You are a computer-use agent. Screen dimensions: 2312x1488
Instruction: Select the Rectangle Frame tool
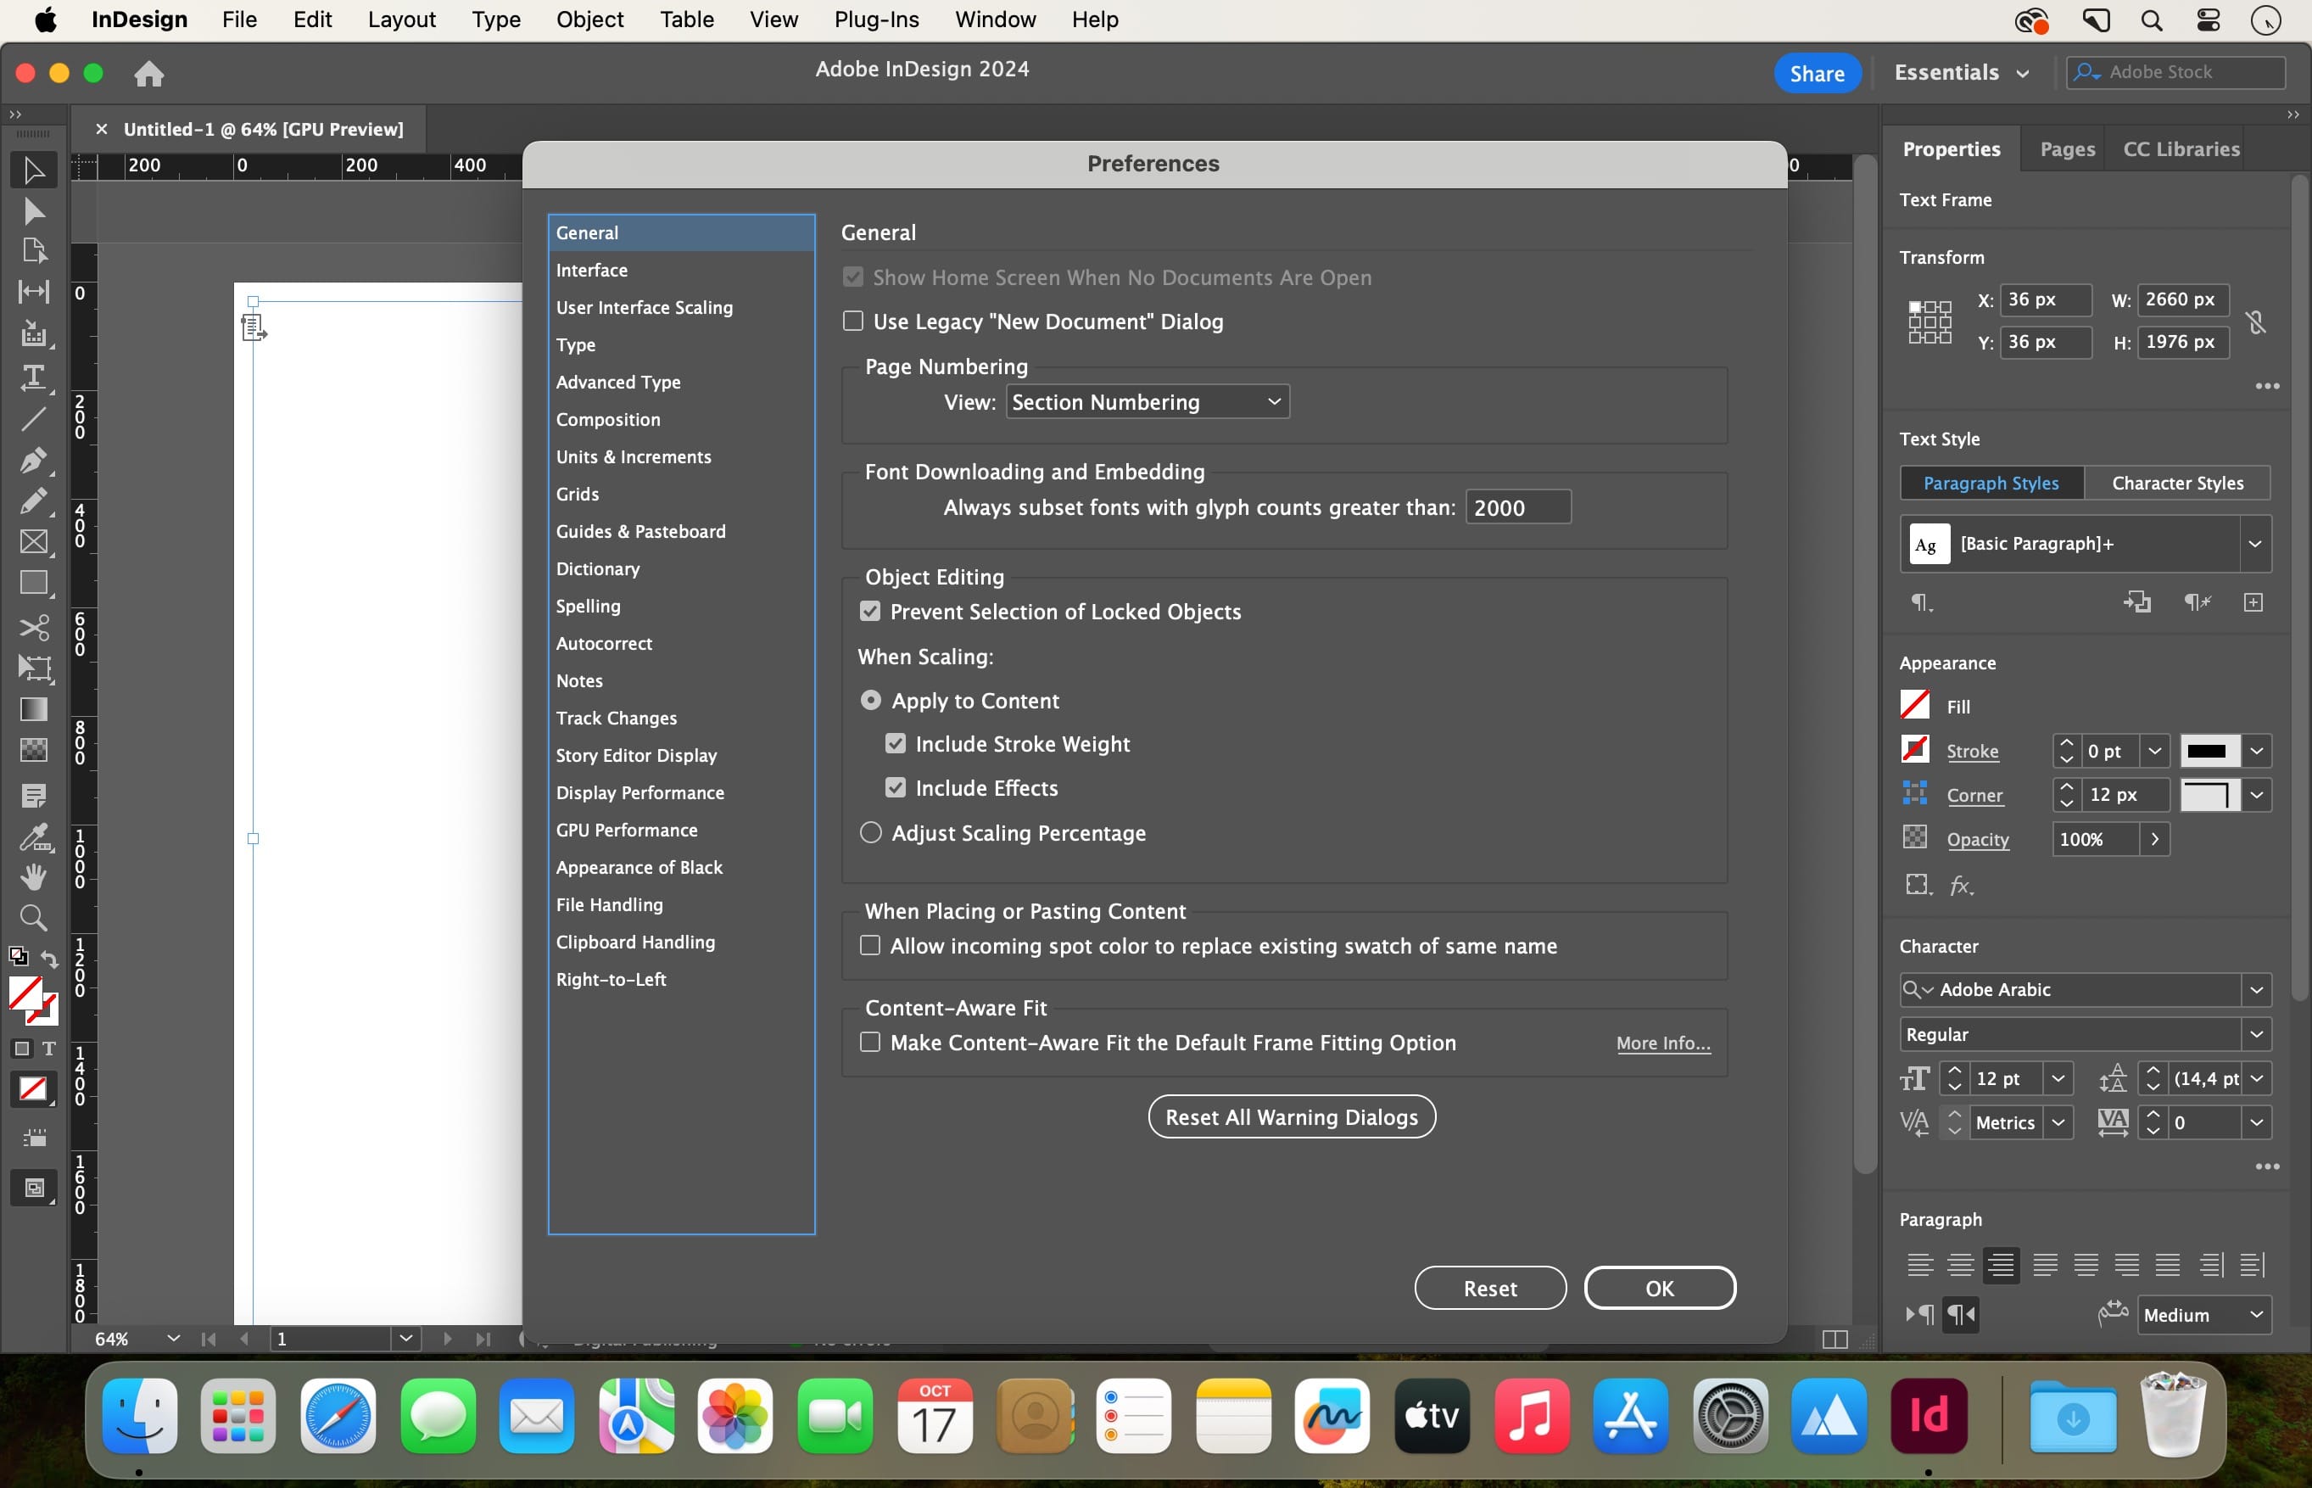click(x=34, y=542)
